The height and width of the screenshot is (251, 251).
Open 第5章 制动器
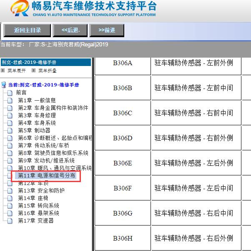pos(34,130)
